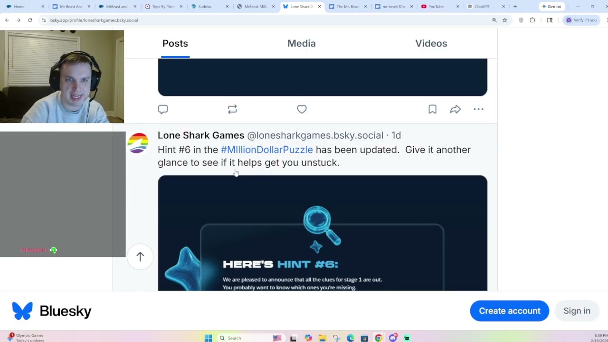The height and width of the screenshot is (342, 608).
Task: Bookmark the post with the bookmark icon
Action: click(x=432, y=109)
